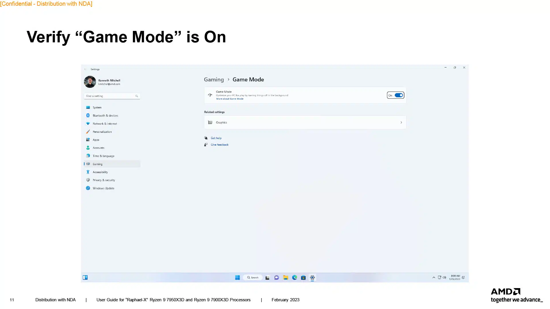550x309 pixels.
Task: Click the Privacy shield icon
Action: click(88, 180)
